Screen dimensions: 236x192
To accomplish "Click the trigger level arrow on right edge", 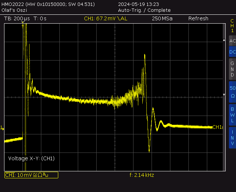I will [x=224, y=95].
